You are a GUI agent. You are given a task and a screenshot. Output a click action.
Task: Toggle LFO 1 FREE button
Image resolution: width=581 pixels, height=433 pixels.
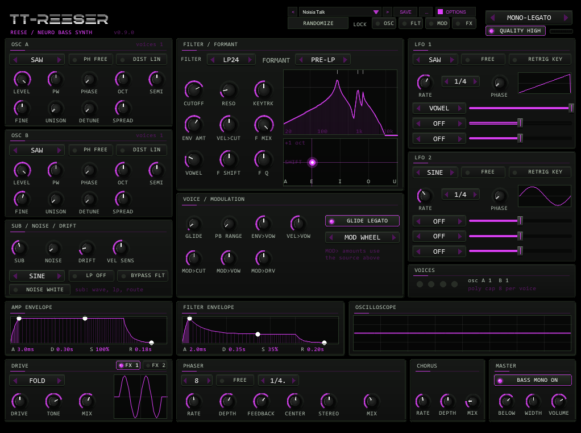point(483,59)
